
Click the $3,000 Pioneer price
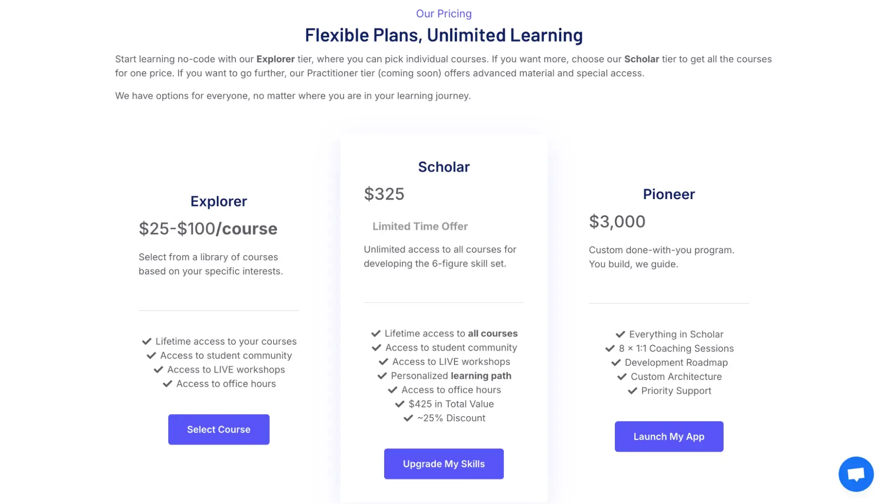[x=617, y=221]
